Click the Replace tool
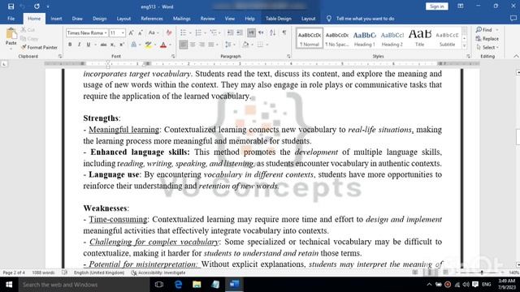The image size is (520, 292). coord(487,39)
